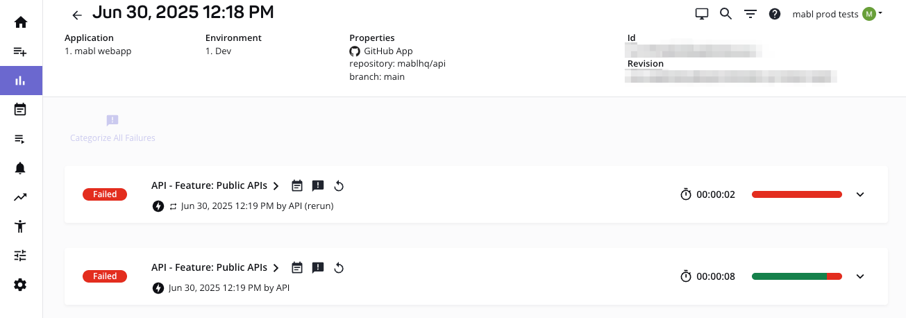Click the categorize failure icon on the second run

pyautogui.click(x=318, y=267)
